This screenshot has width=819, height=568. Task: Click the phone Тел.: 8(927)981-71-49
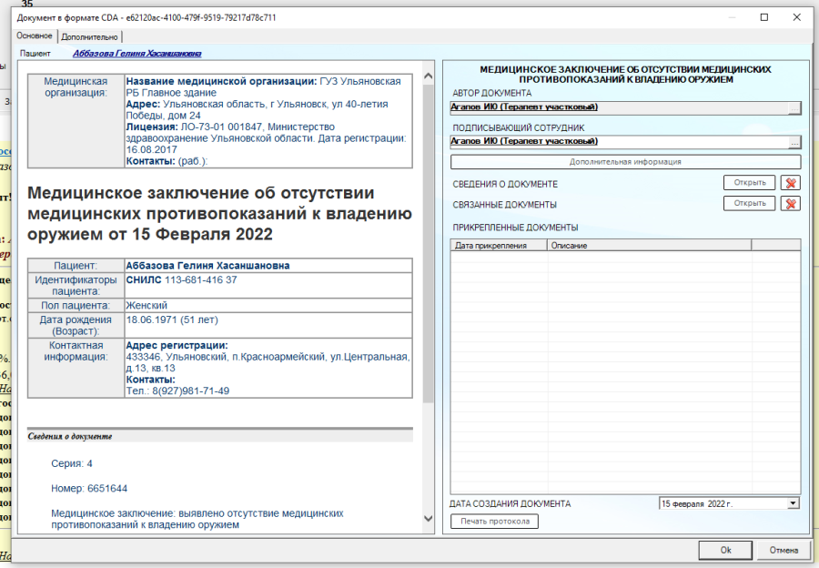point(177,390)
